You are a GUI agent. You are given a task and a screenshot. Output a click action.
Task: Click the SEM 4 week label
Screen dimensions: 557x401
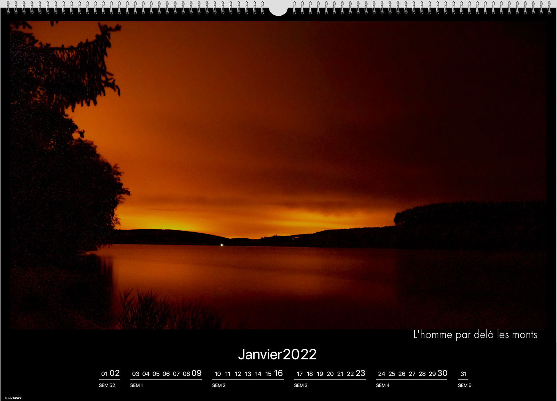pos(383,385)
